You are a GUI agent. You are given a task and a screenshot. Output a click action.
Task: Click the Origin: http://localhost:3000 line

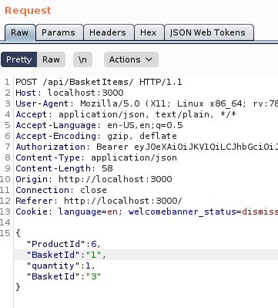[x=94, y=179]
